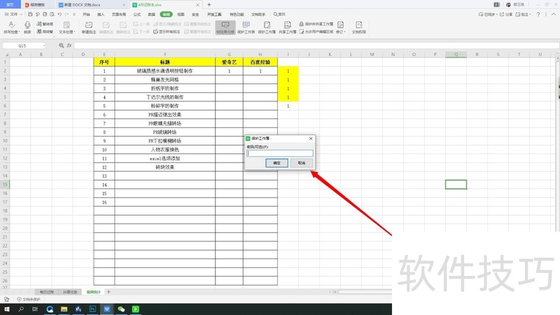Collapse the ribbon with the chevron arrow
Image resolution: width=560 pixels, height=315 pixels.
[x=554, y=14]
